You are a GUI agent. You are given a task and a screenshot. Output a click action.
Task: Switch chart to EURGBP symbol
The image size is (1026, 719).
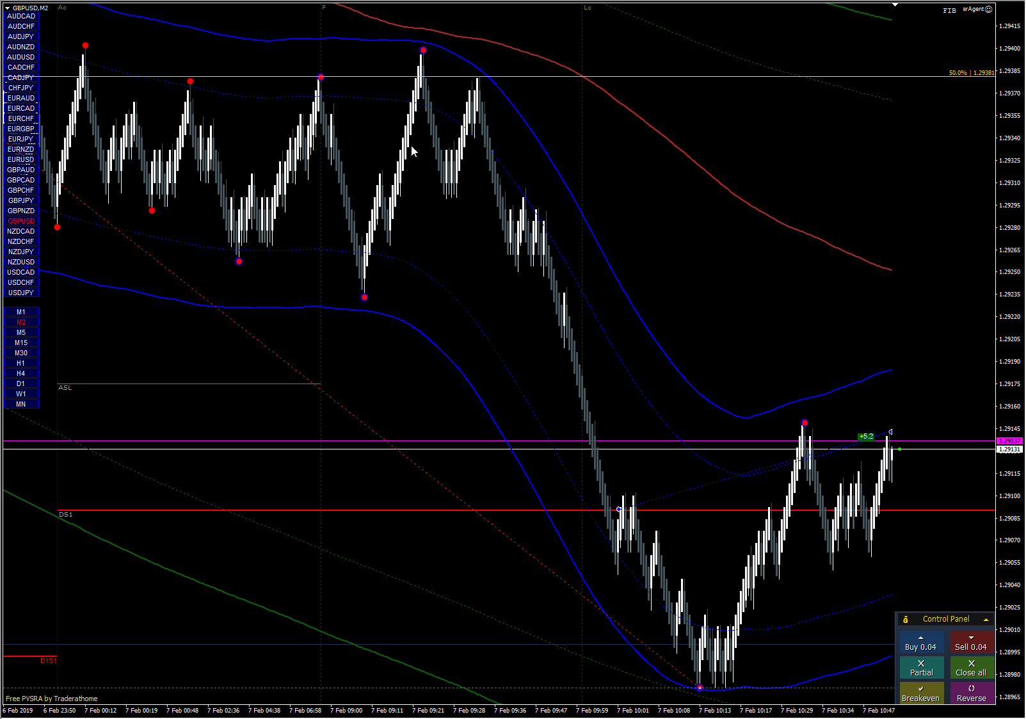(x=21, y=129)
